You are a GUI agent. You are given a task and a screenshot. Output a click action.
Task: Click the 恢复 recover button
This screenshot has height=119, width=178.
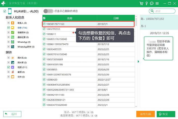[166, 114]
